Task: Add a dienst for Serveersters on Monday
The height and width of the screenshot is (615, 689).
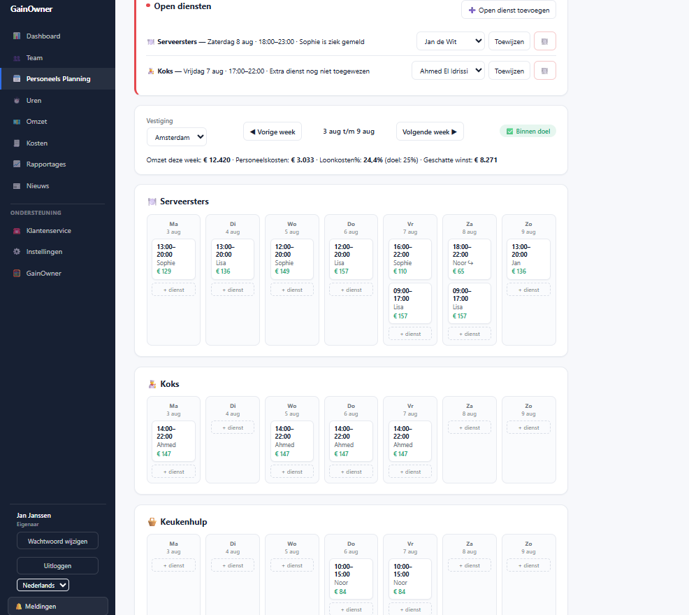Action: tap(173, 290)
